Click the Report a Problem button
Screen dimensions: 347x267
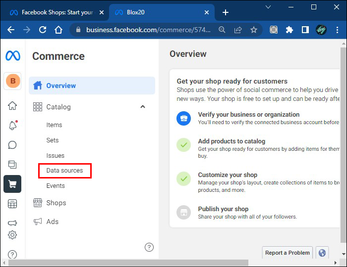pos(288,253)
